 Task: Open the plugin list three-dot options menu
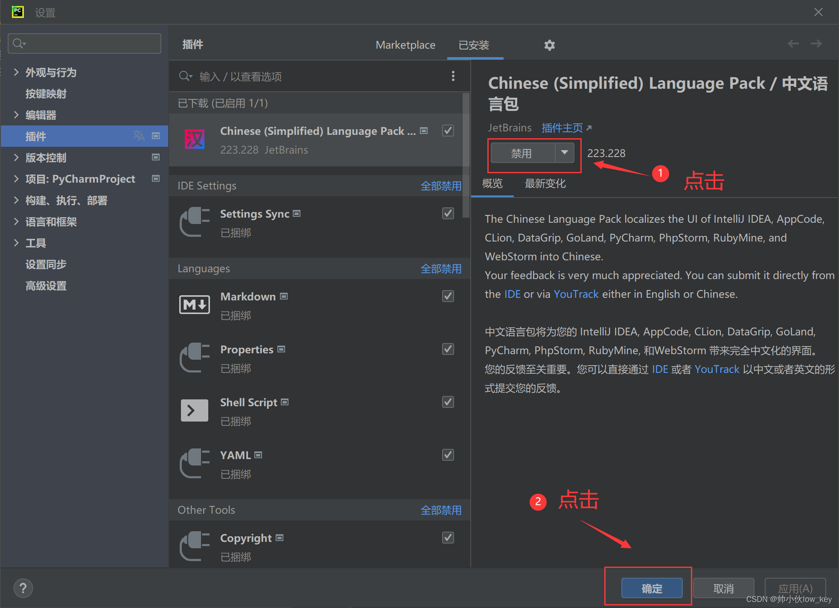[453, 76]
